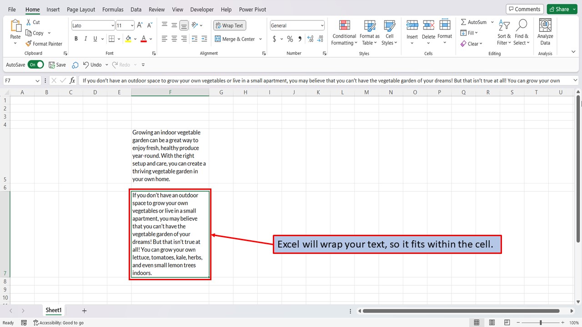The width and height of the screenshot is (582, 327).
Task: Toggle the Comma Style number format
Action: pos(300,39)
